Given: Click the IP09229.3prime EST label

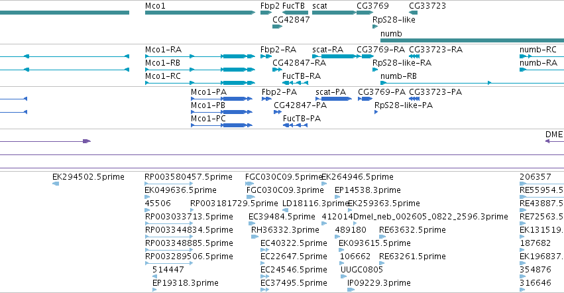Looking at the screenshot, I should [379, 283].
